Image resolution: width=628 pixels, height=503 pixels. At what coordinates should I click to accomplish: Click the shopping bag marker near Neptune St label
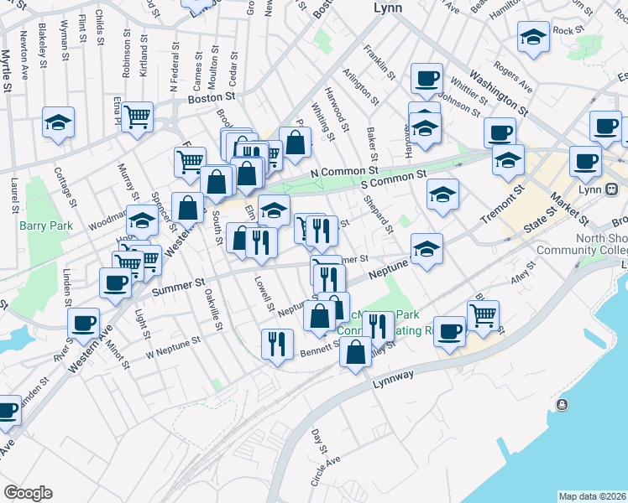coord(319,319)
